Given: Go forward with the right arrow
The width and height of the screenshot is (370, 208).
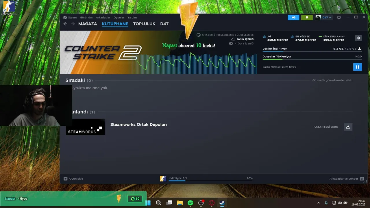Looking at the screenshot, I should click(73, 24).
